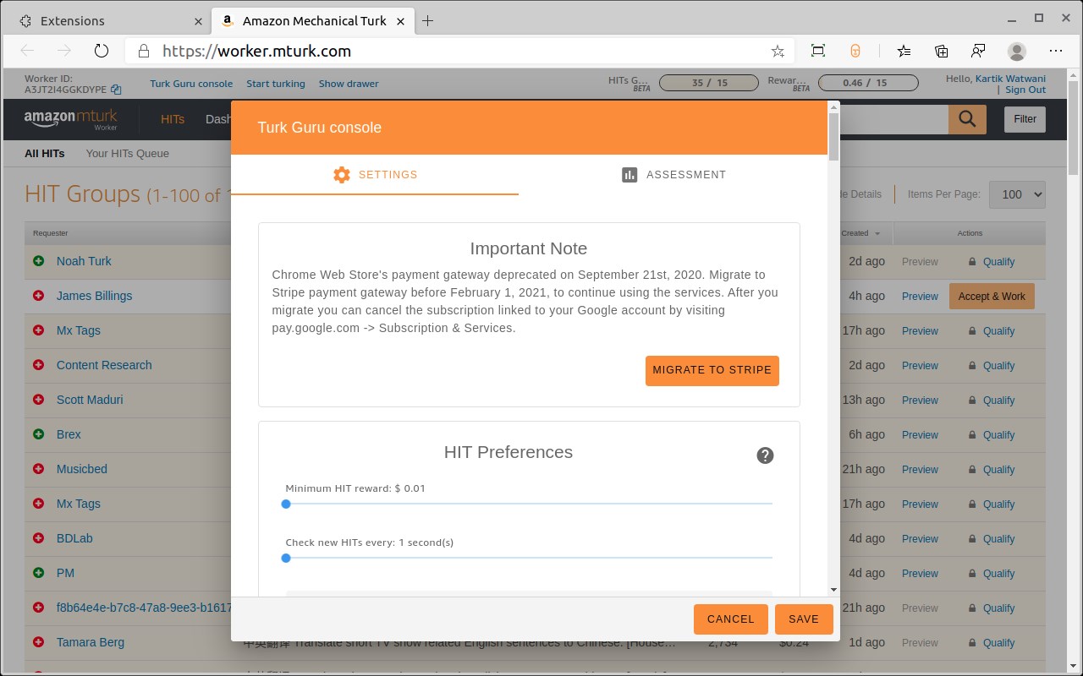Viewport: 1083px width, 676px height.
Task: Click dialog scrollbar thumb
Action: [833, 136]
